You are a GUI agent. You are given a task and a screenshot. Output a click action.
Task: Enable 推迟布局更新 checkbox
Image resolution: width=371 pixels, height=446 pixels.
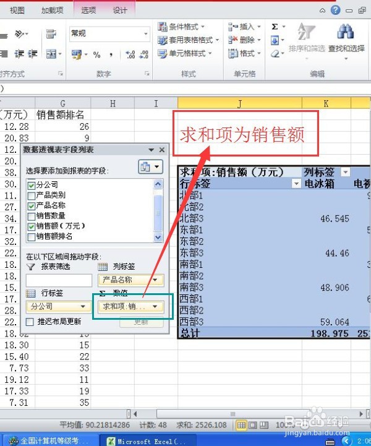(x=30, y=322)
